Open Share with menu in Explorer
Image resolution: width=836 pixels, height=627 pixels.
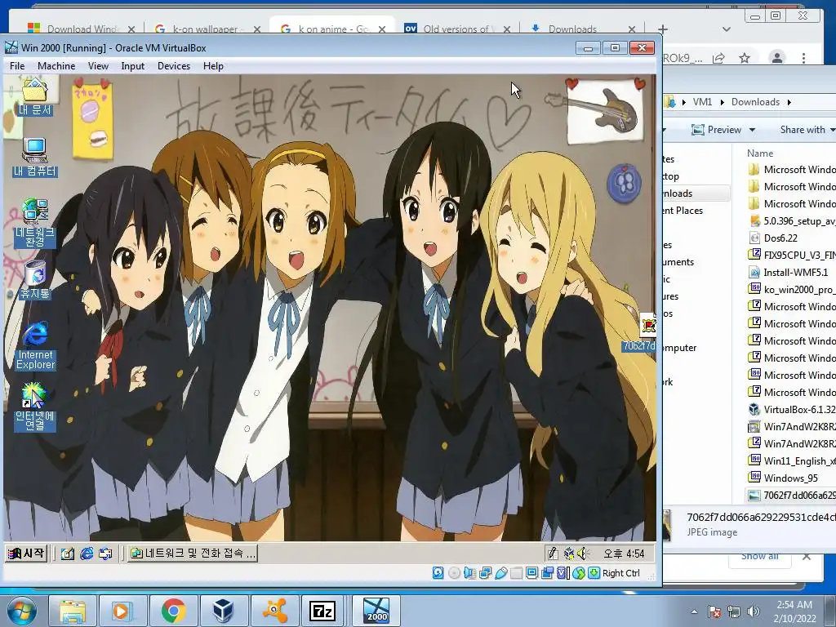coord(807,130)
